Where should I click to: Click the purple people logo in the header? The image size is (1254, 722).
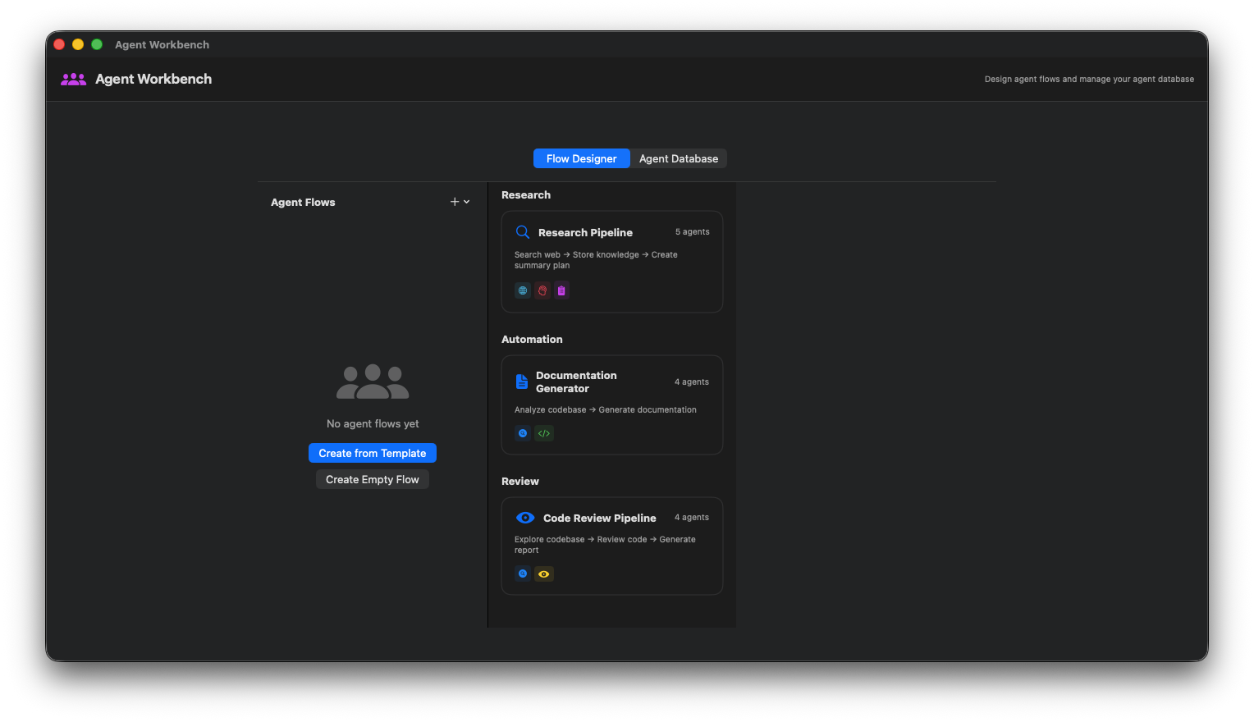tap(73, 79)
